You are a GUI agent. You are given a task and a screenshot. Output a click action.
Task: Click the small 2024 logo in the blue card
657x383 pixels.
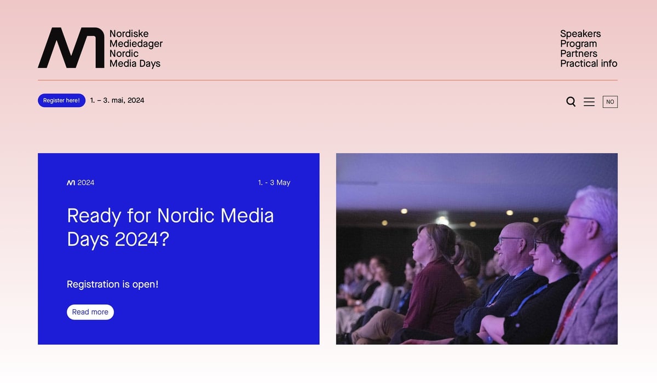tap(80, 183)
